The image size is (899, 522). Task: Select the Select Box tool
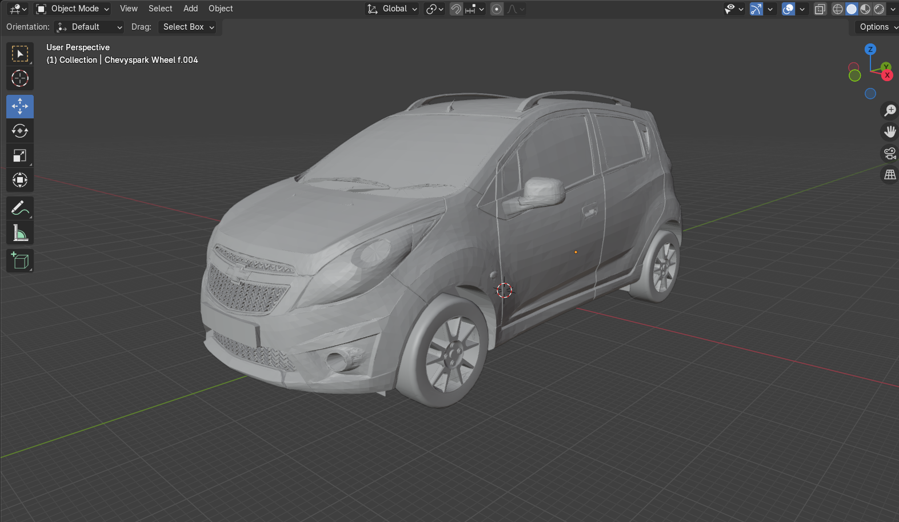coord(20,54)
